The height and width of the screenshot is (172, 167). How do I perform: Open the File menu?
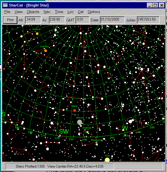coord(7,12)
